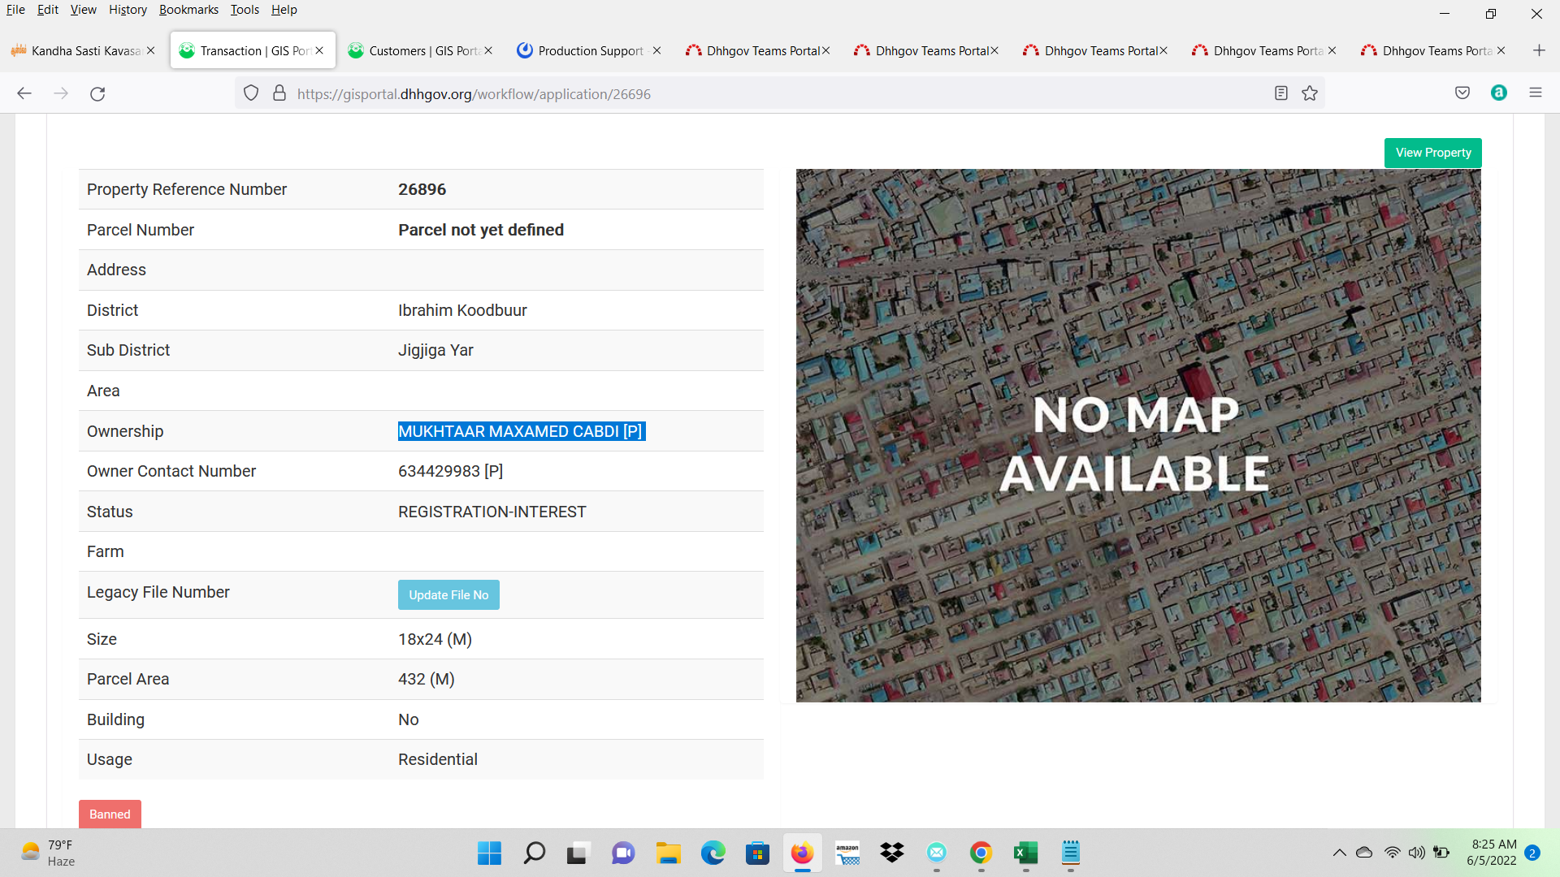Click the parcel area value 432 (M)

(426, 679)
